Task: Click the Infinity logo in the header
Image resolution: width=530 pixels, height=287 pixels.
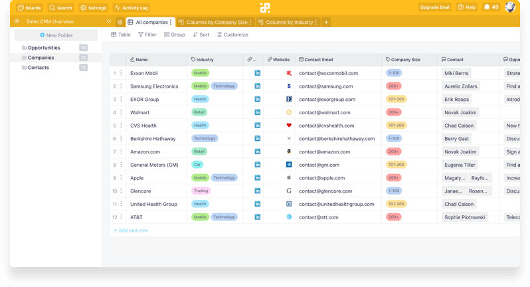Action: click(x=265, y=7)
